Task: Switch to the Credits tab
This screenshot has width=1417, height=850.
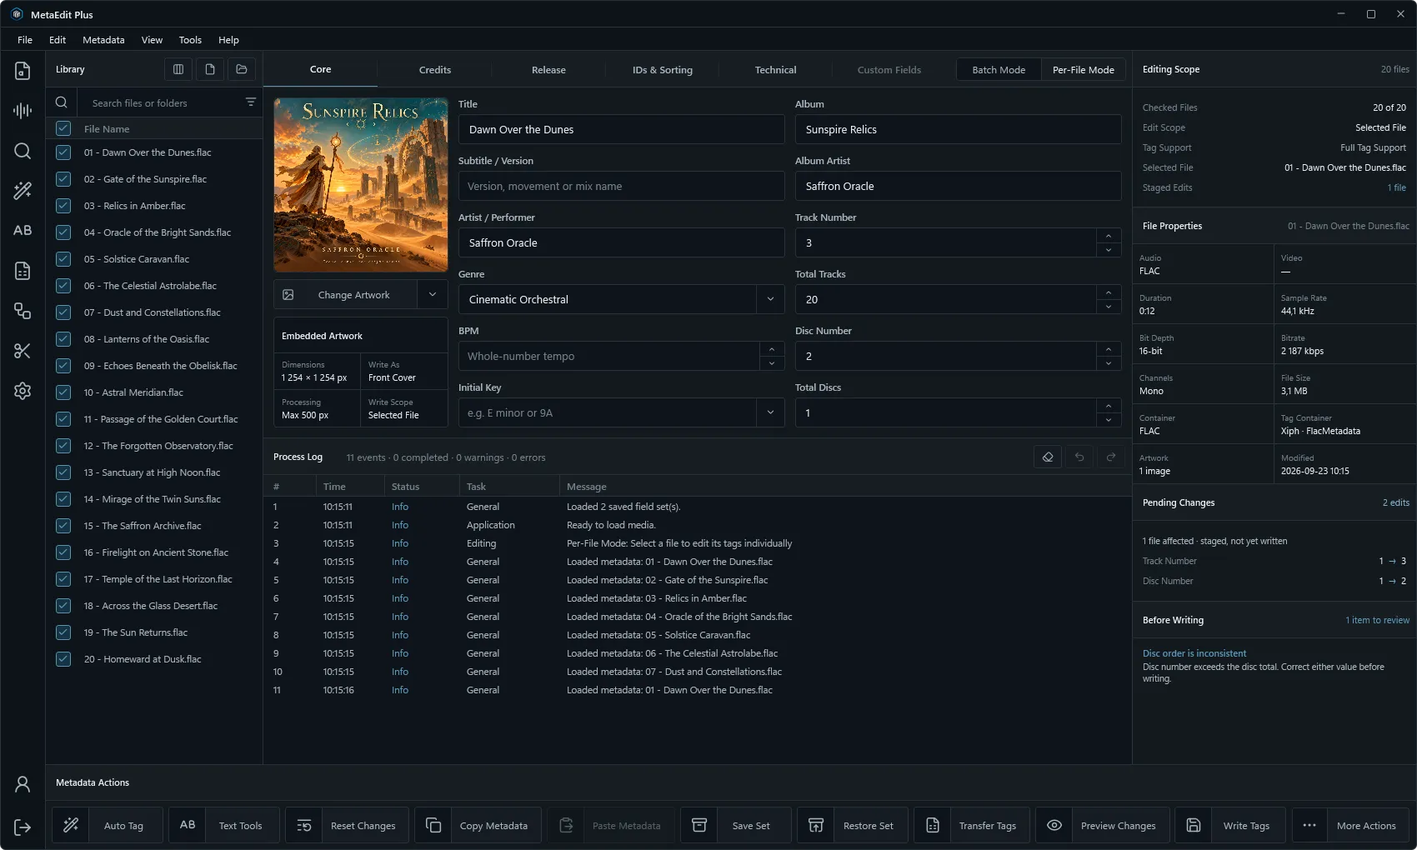Action: click(435, 70)
